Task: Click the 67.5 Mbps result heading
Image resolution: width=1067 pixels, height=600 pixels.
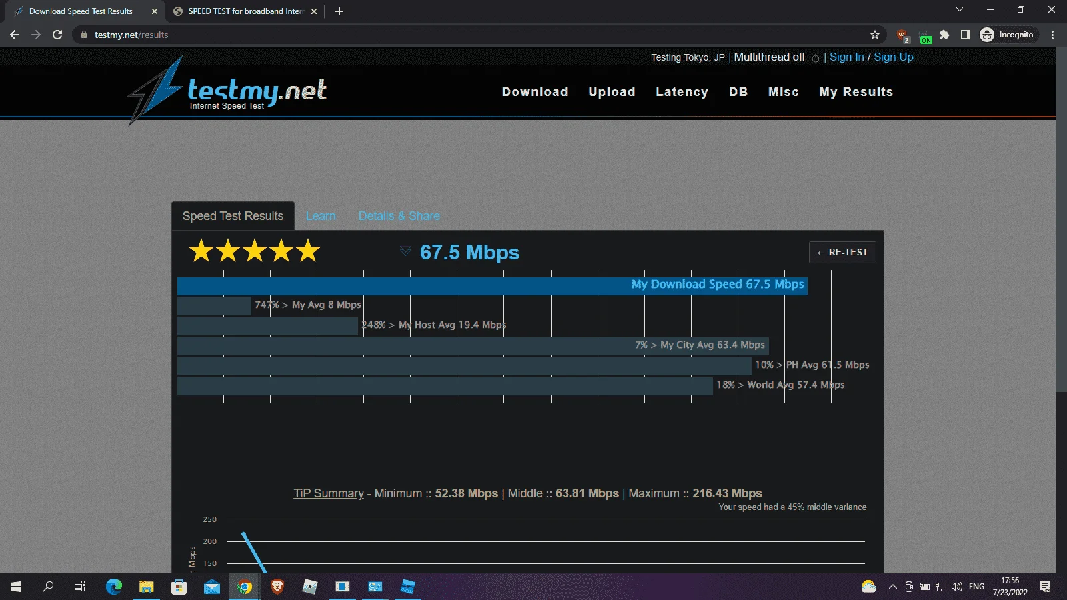Action: [x=469, y=253]
